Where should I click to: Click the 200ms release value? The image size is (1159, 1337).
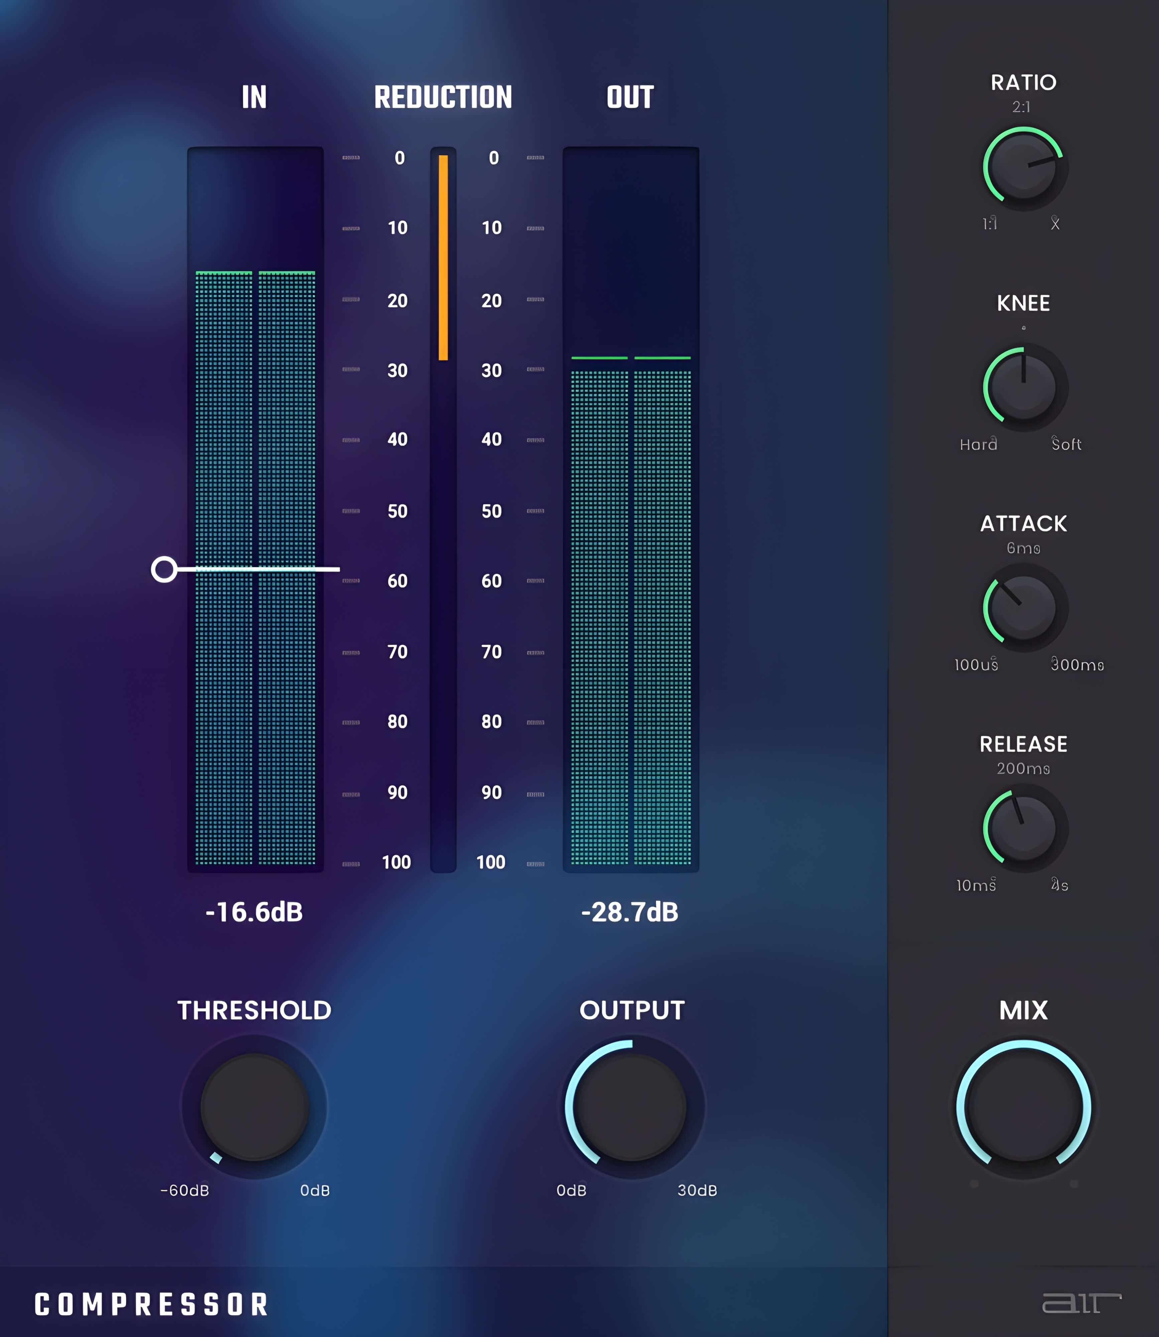1023,768
